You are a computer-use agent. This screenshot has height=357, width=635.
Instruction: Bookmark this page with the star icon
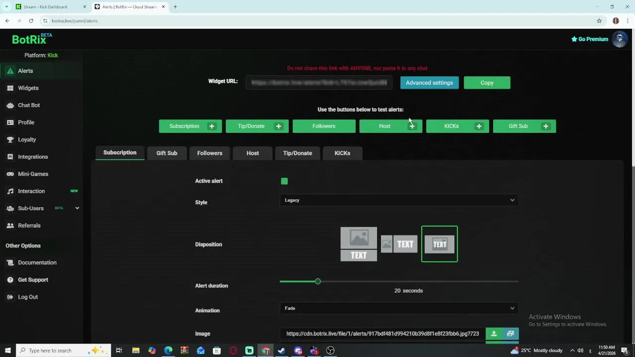pos(599,21)
